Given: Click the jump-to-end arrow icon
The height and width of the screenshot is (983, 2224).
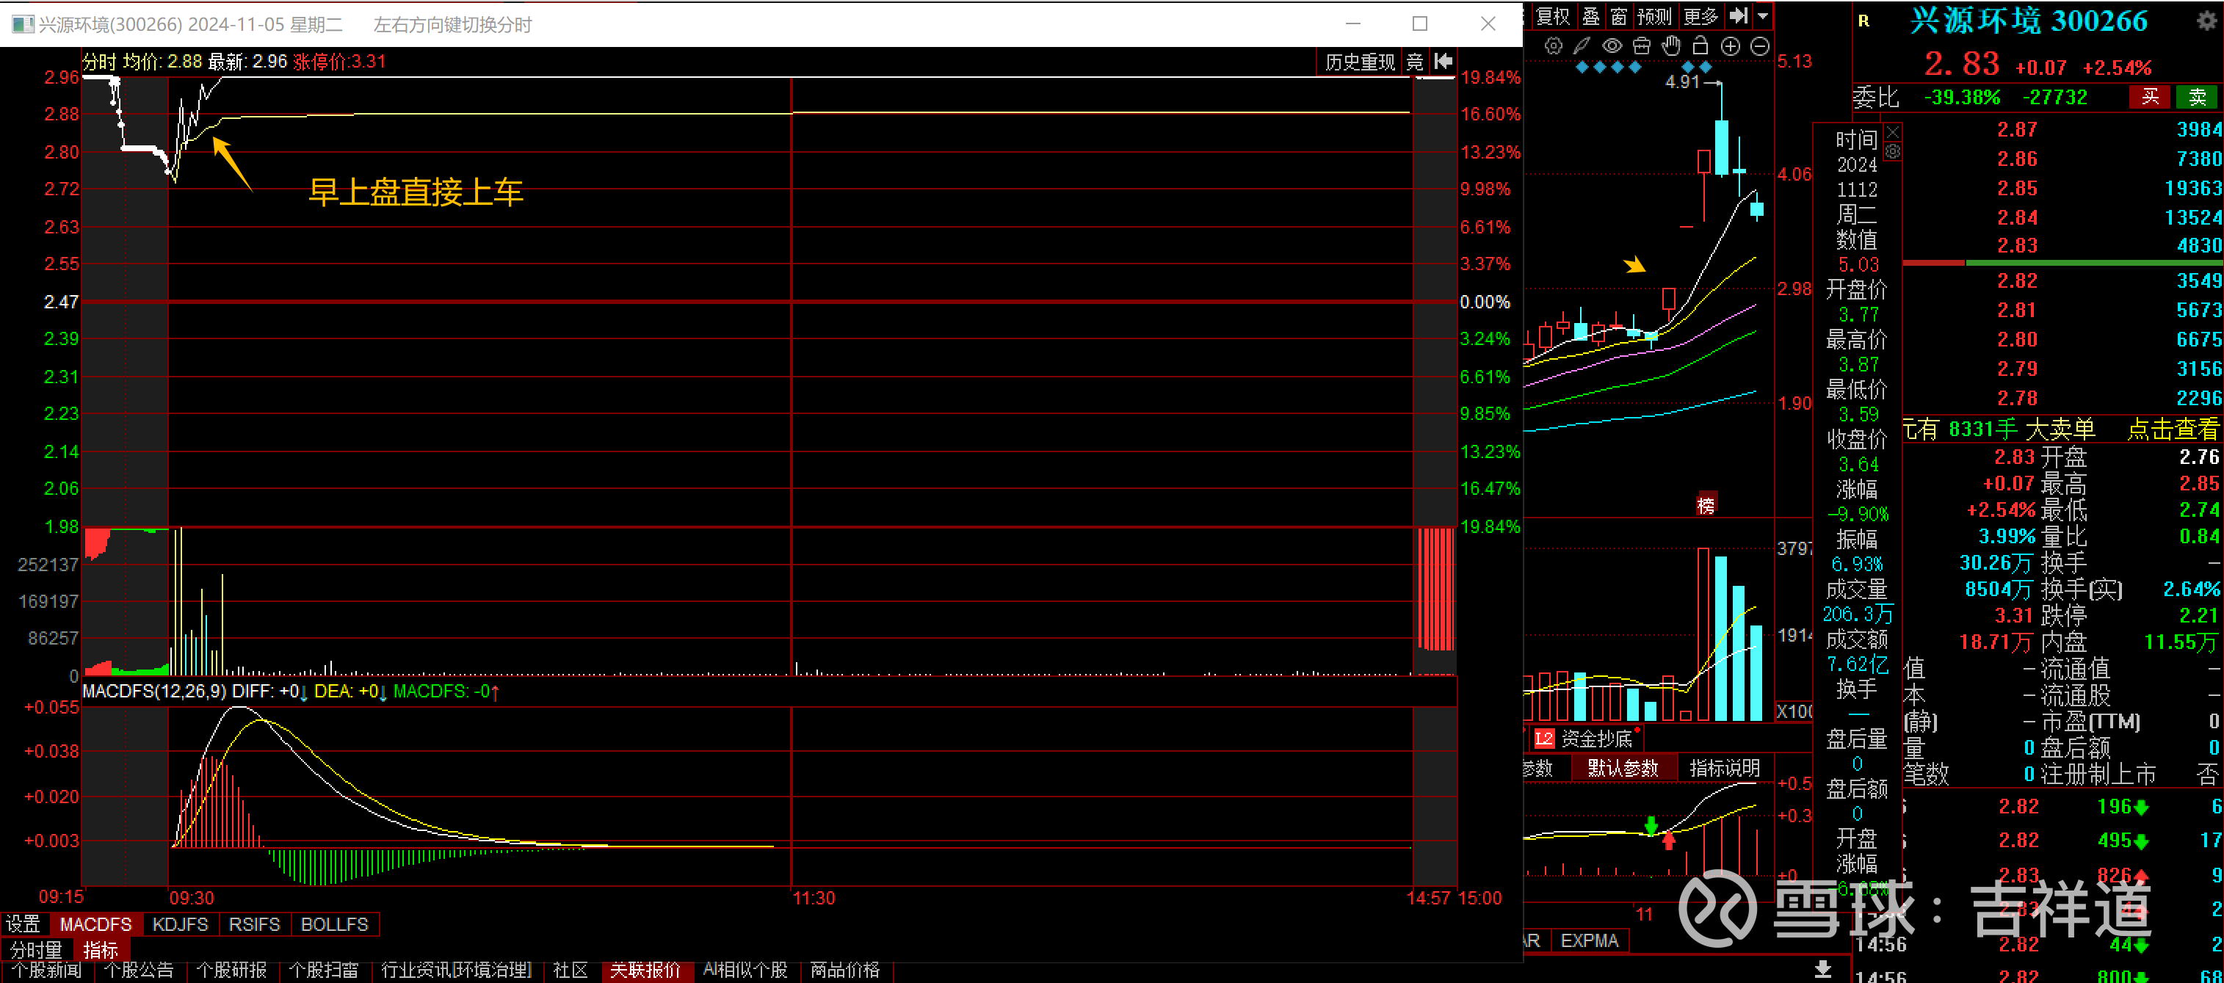Looking at the screenshot, I should tap(1739, 15).
